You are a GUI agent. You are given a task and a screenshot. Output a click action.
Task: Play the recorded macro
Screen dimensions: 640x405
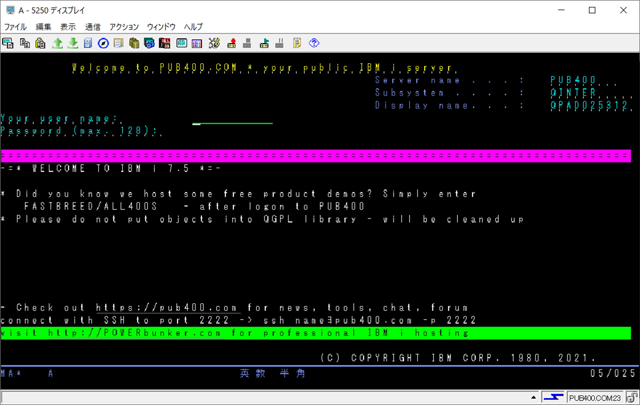click(x=264, y=43)
